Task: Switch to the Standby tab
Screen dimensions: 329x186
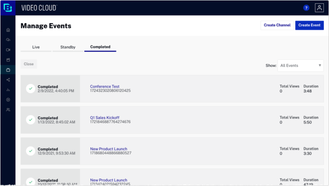Action: tap(68, 47)
